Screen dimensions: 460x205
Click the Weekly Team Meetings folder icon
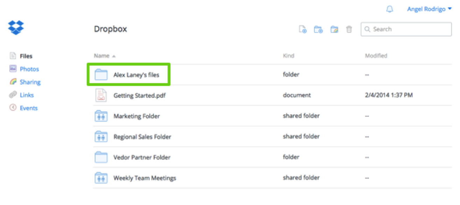(101, 178)
